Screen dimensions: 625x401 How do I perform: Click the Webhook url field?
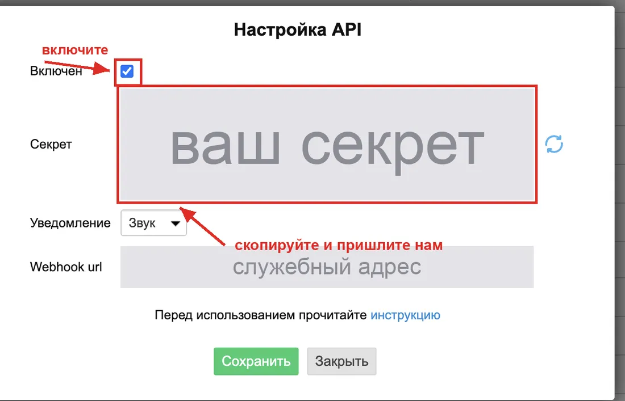point(327,267)
